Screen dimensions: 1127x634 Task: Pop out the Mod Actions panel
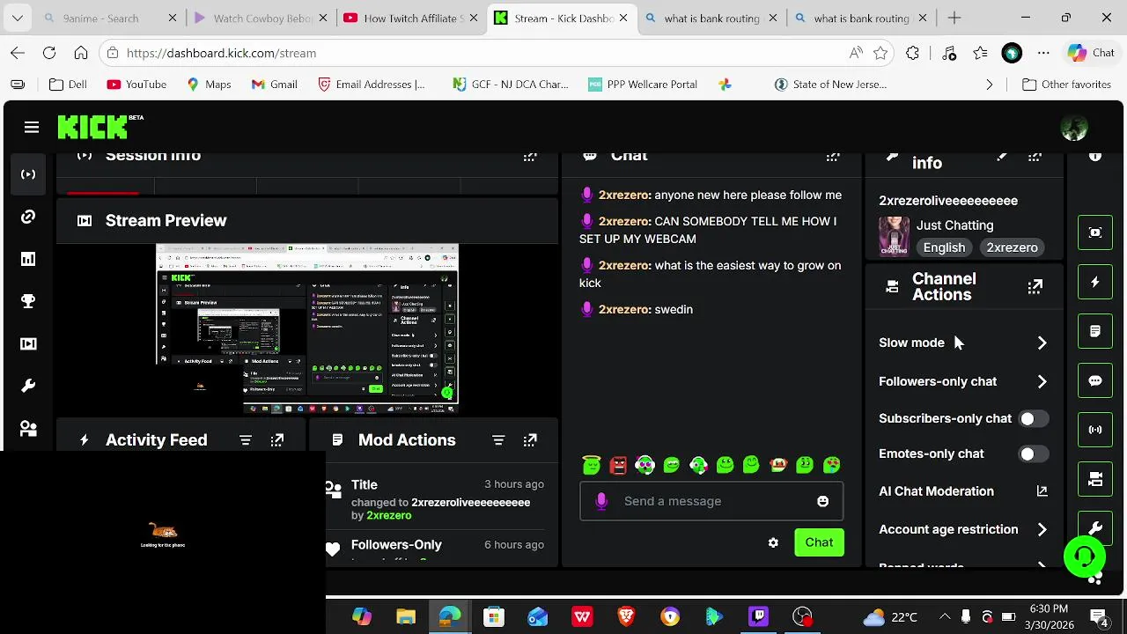pos(530,440)
